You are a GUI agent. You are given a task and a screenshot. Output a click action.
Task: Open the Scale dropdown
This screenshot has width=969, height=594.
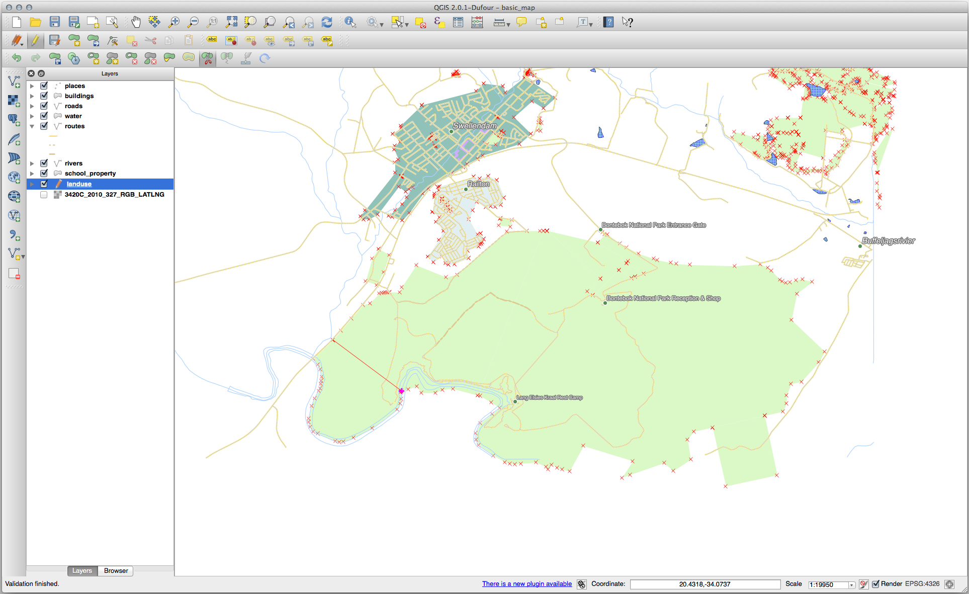[851, 584]
